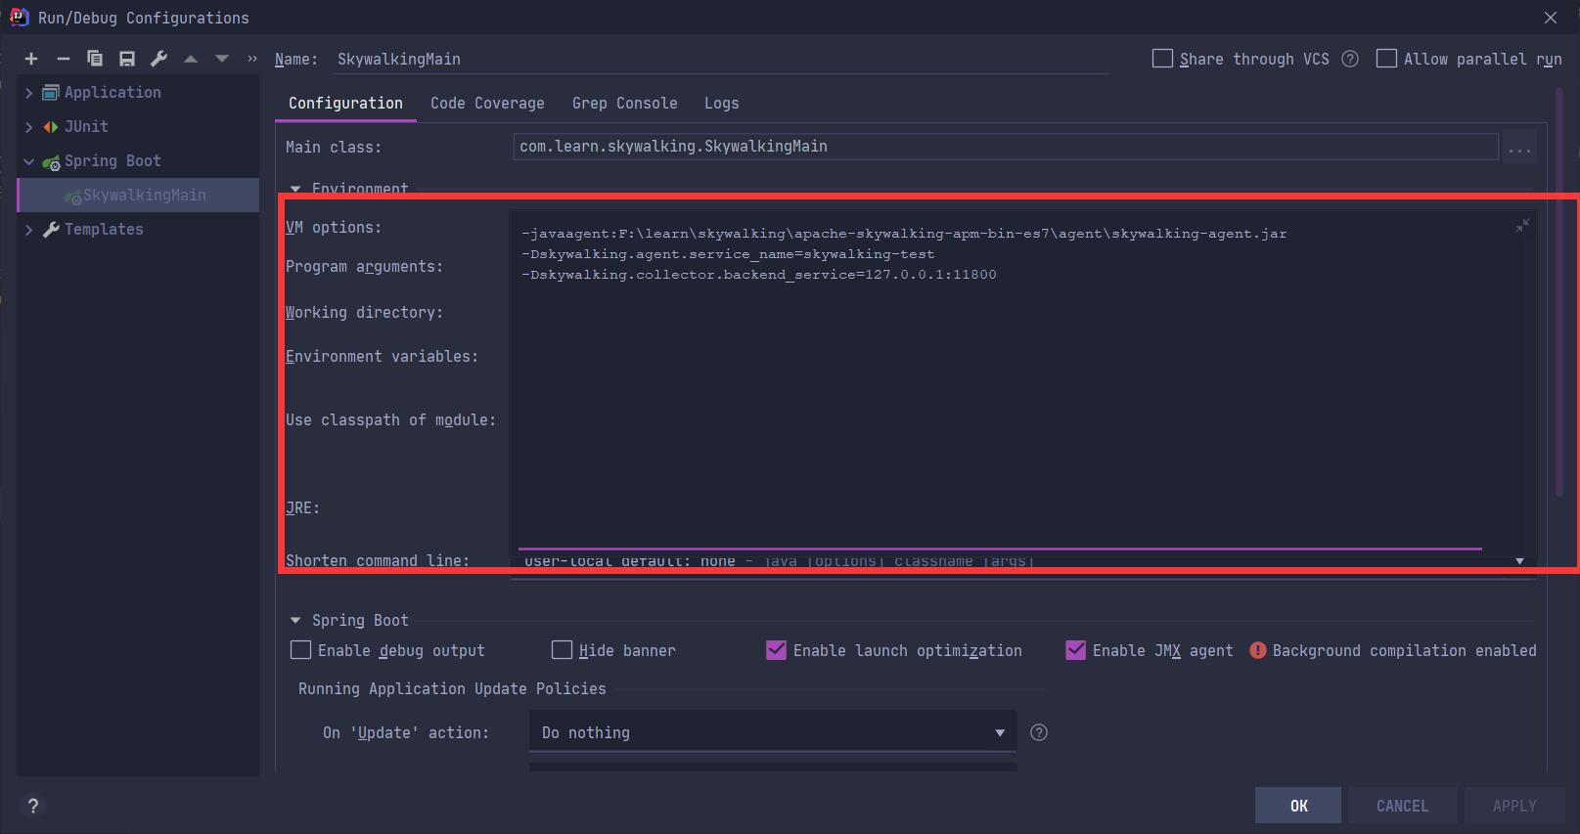Browse for main class with ellipsis button
Image resolution: width=1580 pixels, height=834 pixels.
click(x=1519, y=147)
